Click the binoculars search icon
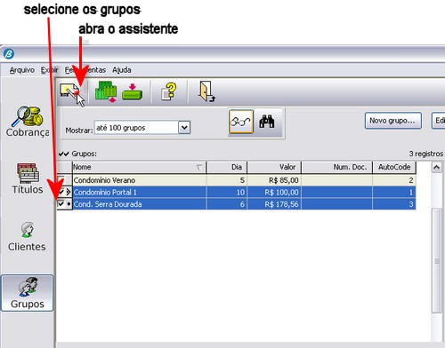This screenshot has height=348, width=445. click(x=267, y=122)
